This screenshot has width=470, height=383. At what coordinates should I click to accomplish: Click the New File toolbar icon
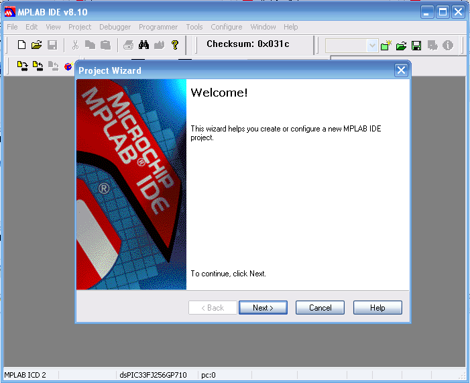[21, 45]
